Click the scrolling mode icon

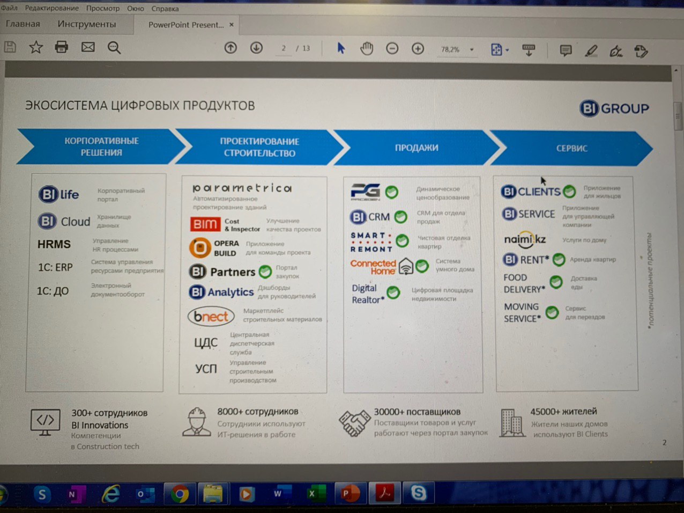pos(529,50)
